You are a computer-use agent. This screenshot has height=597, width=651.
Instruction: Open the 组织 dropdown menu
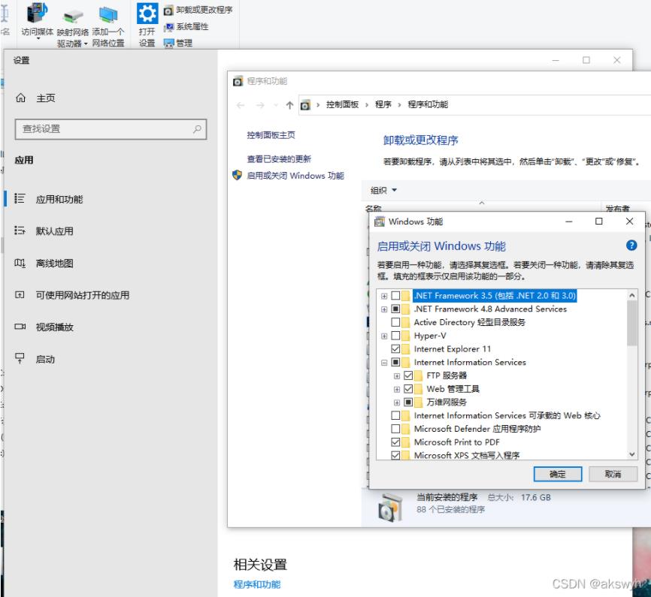coord(383,190)
